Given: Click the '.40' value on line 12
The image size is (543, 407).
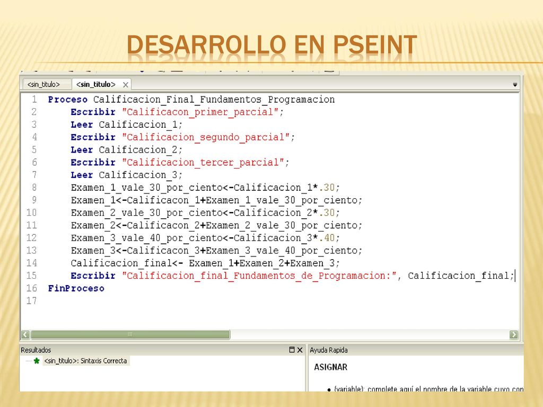Looking at the screenshot, I should [x=327, y=238].
